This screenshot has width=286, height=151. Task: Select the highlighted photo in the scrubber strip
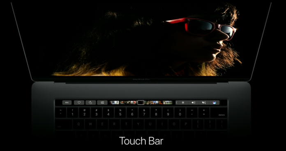click(x=141, y=103)
